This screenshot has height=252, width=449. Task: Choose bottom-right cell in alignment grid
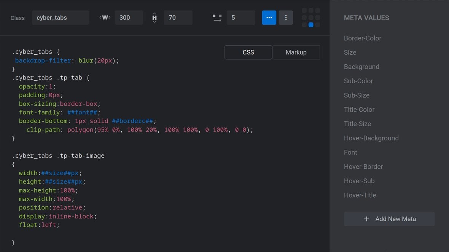(318, 25)
